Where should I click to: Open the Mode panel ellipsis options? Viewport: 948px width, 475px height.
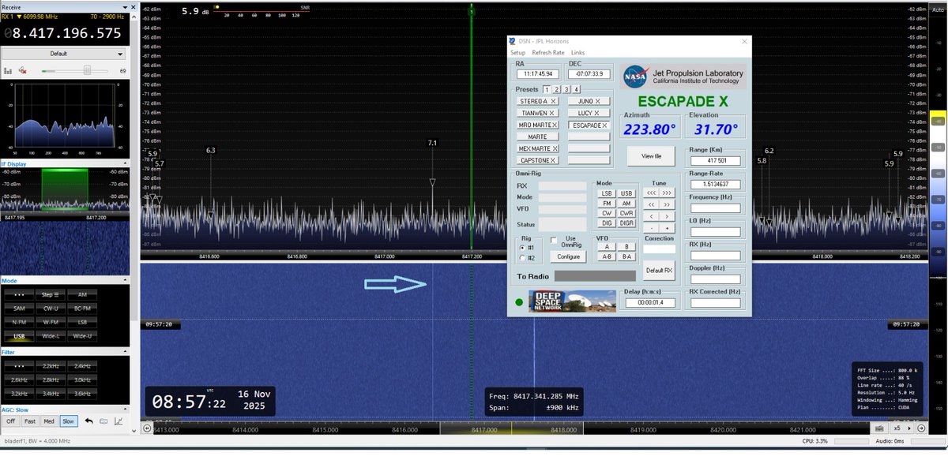[18, 294]
